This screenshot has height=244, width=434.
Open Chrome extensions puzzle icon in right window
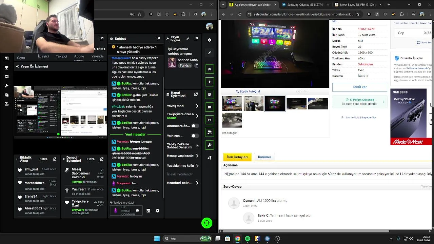tap(402, 14)
